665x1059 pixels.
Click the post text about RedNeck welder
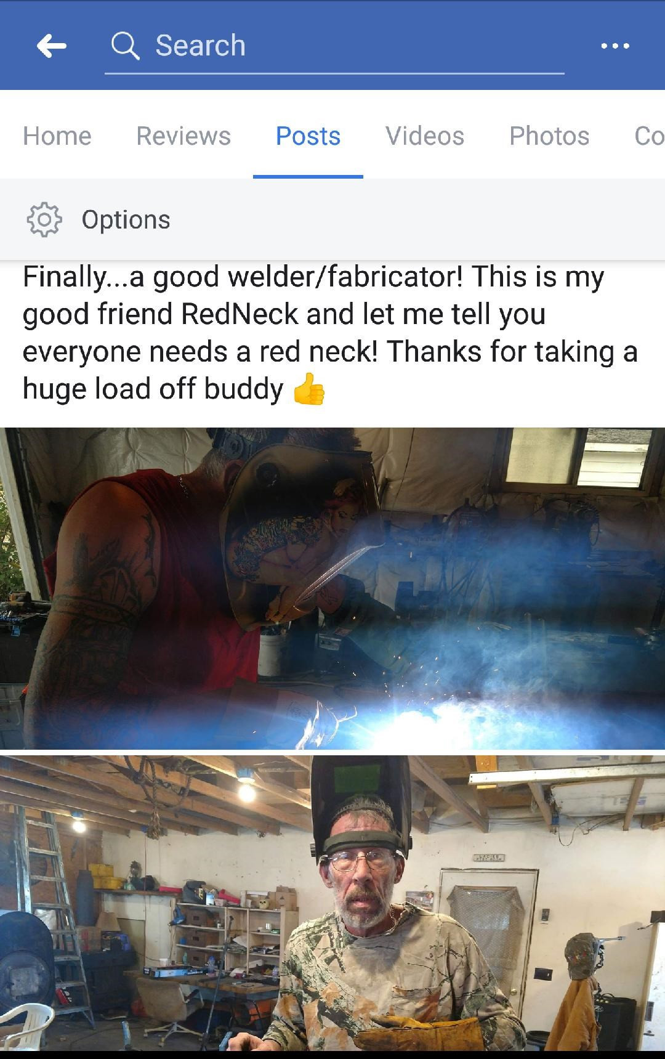(x=330, y=333)
